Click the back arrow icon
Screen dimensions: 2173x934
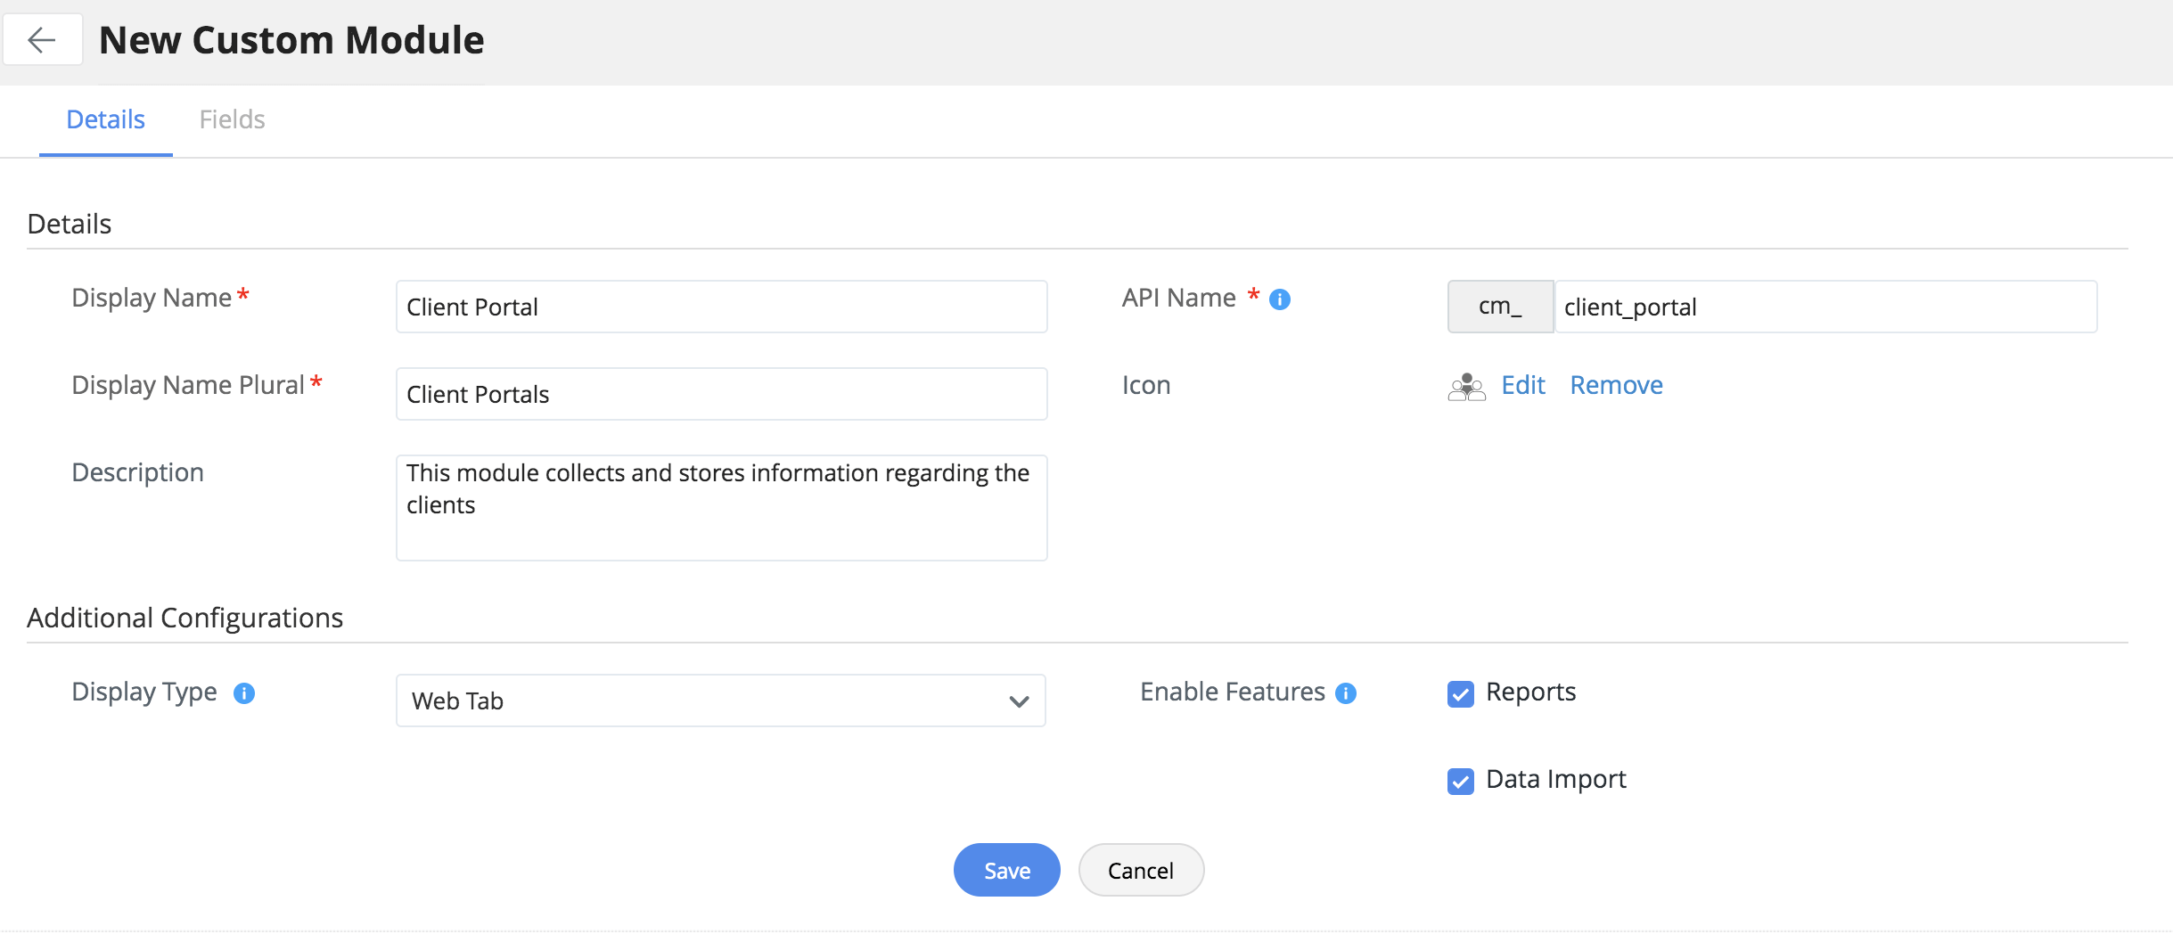click(42, 40)
